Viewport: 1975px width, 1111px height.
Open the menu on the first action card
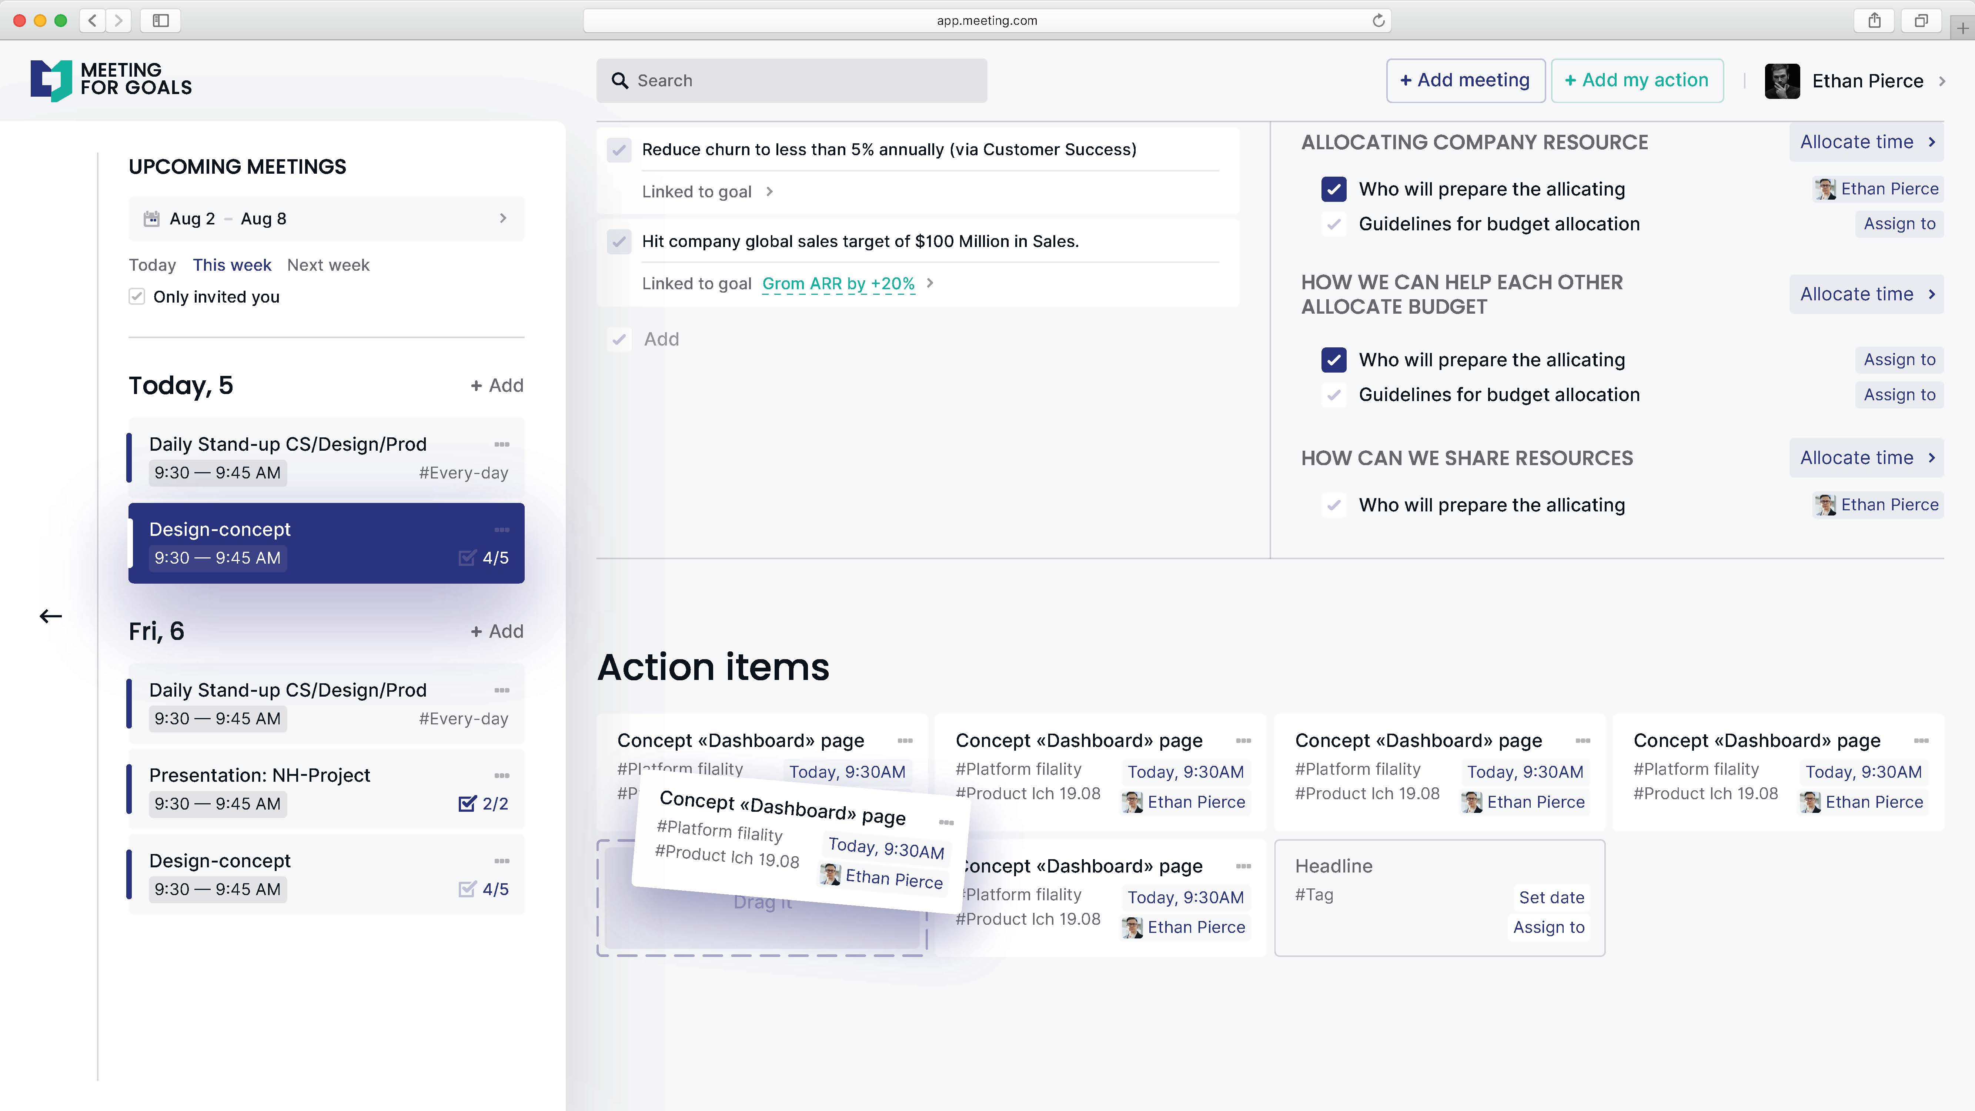[x=905, y=740]
